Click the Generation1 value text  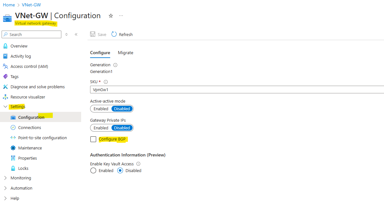(x=101, y=72)
